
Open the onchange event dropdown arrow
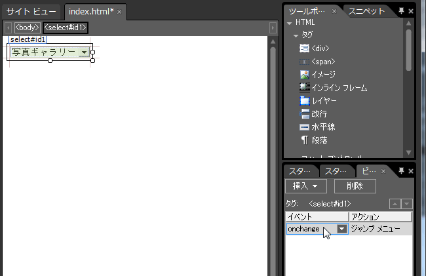342,229
